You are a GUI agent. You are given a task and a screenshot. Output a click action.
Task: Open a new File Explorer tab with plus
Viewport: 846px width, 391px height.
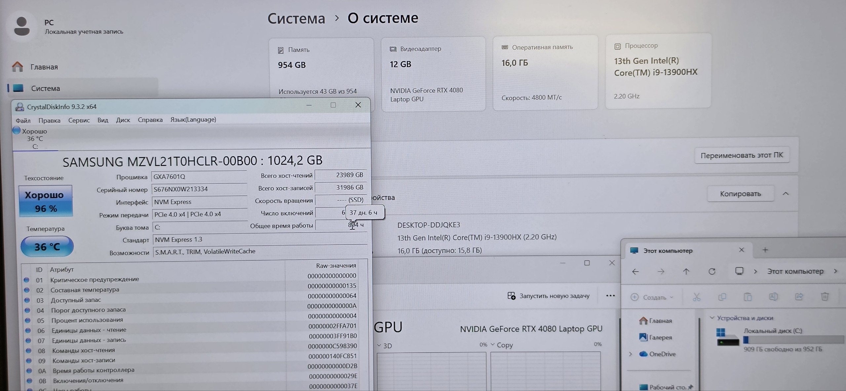tap(765, 250)
